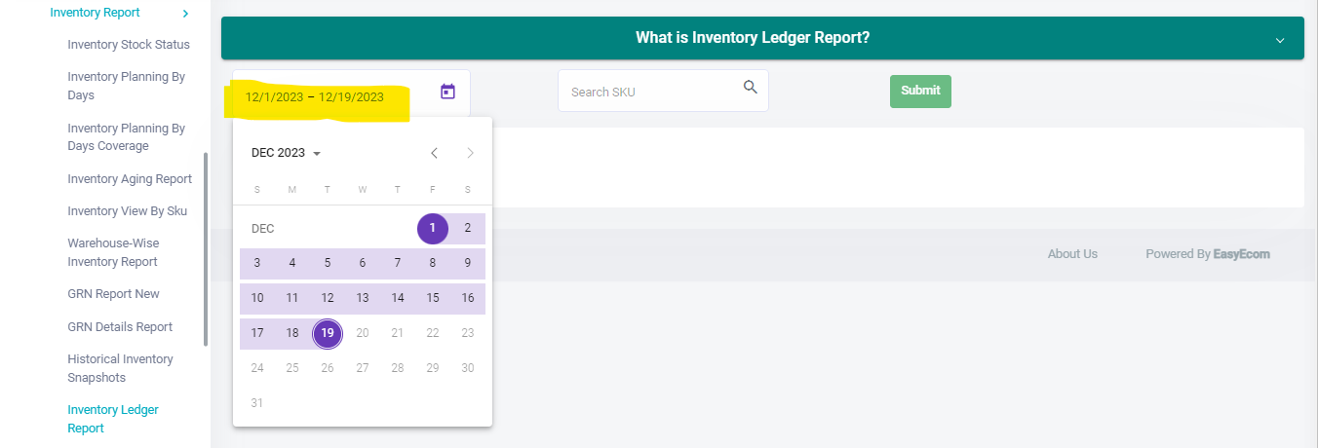This screenshot has height=448, width=1318.
Task: Select December 13 in calendar
Action: coord(363,298)
